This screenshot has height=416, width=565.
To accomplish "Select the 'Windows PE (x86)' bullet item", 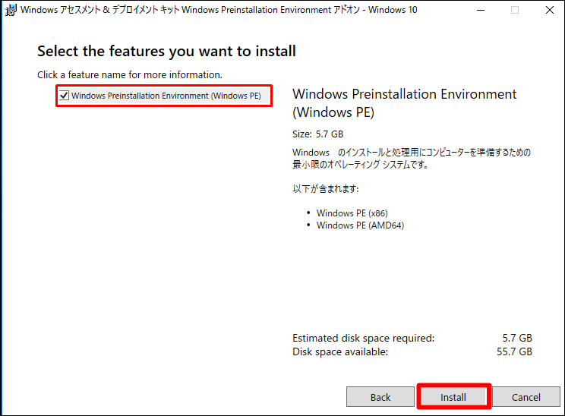I will [352, 213].
